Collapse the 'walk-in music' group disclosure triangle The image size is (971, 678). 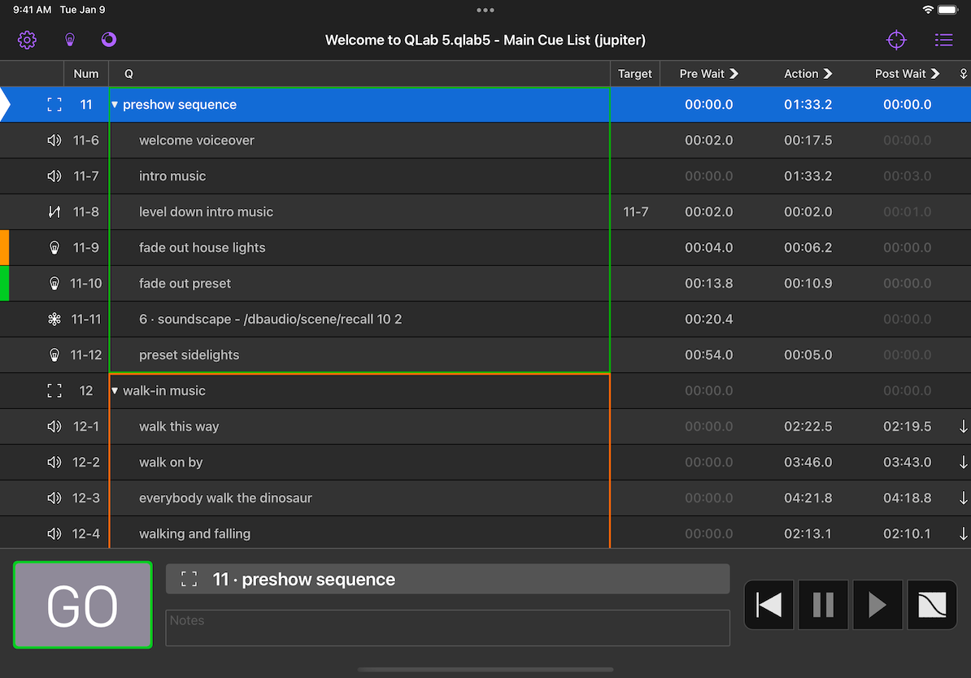pos(114,390)
